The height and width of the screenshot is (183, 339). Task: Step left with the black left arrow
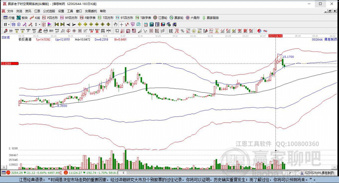pyautogui.click(x=68, y=24)
